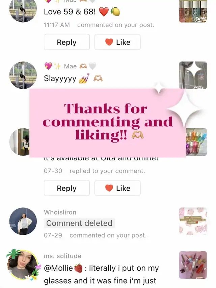
Task: Tap the @Mollie mention in the comment
Action: 63,268
